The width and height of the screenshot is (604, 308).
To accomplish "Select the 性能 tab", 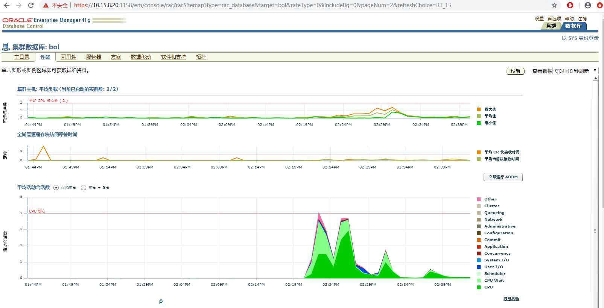I will click(45, 57).
